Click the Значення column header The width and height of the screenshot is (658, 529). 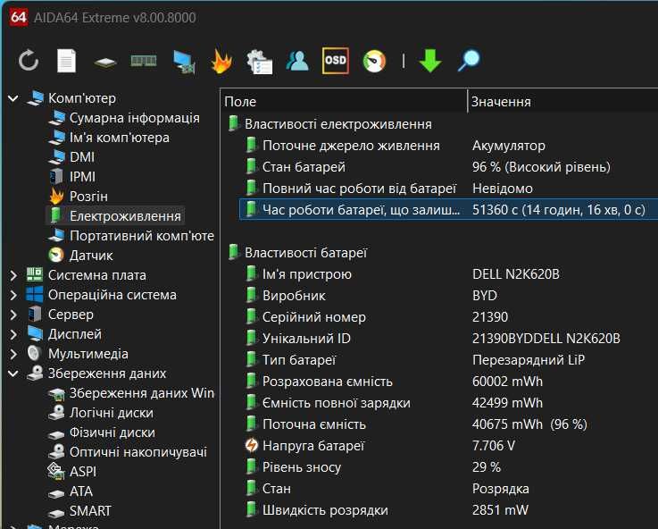(x=562, y=102)
